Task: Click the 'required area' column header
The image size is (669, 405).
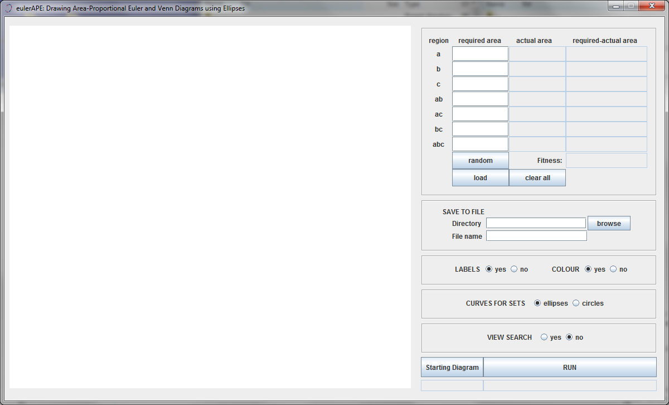Action: pos(479,41)
